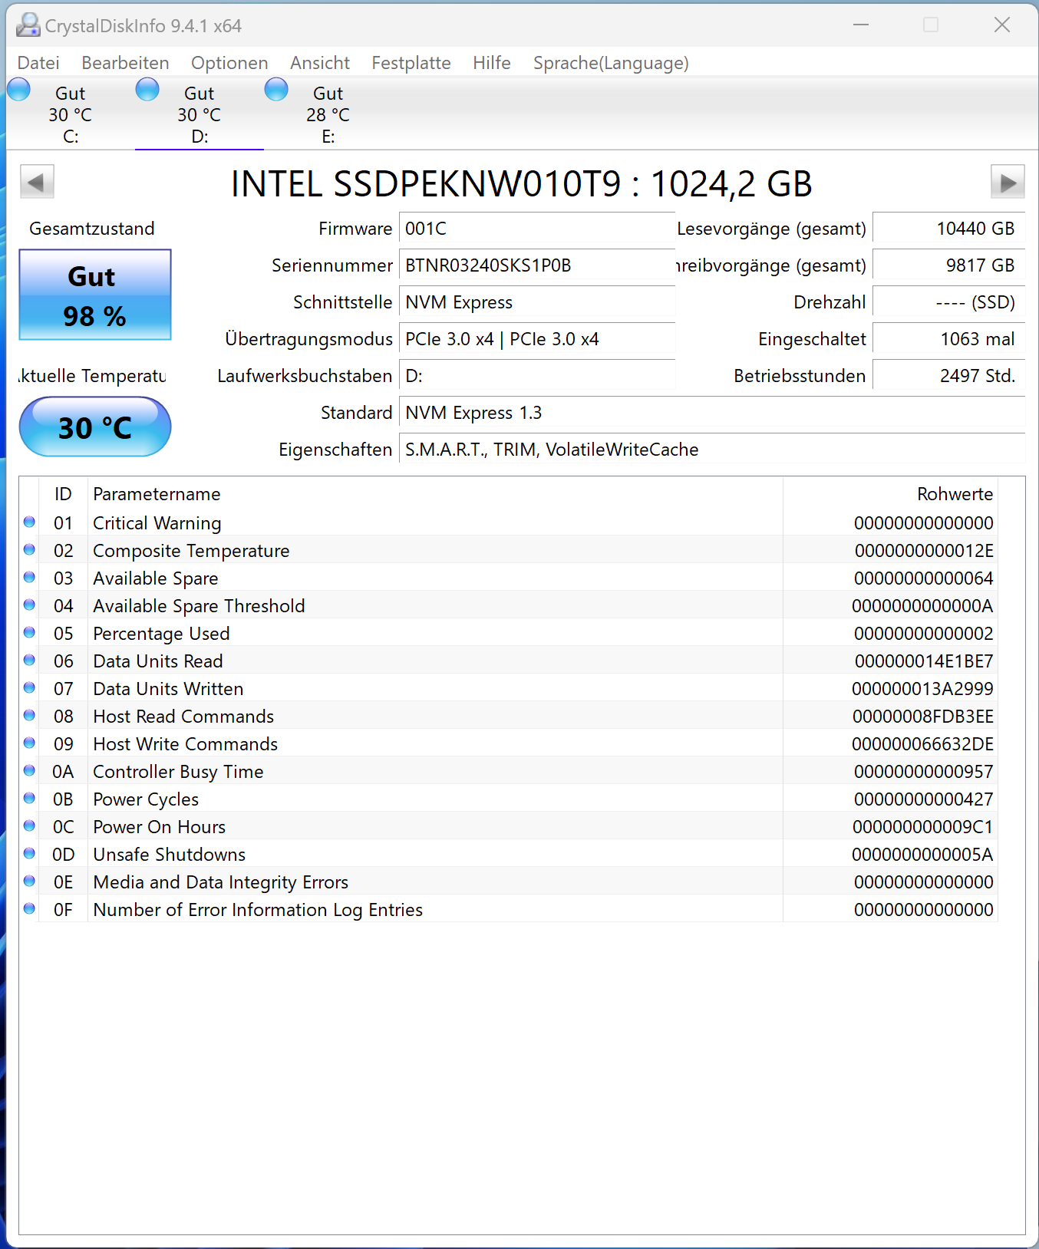Screen dimensions: 1039x1249
Task: Open the Festplatte menu
Action: pyautogui.click(x=411, y=63)
